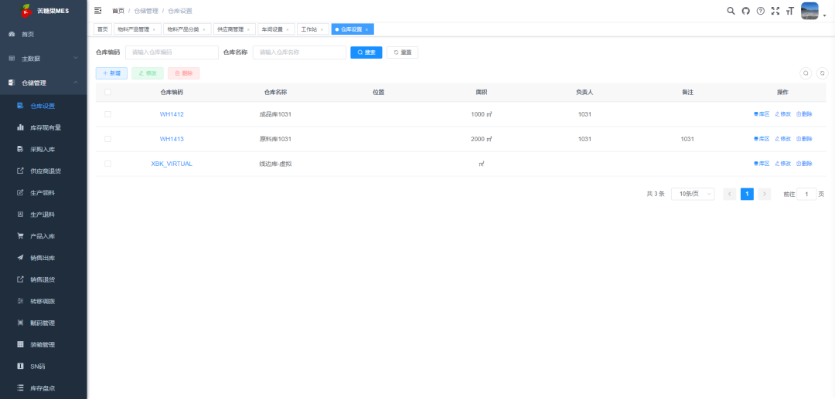835x399 pixels.
Task: Open the 10条/页 page size dropdown
Action: pos(693,194)
